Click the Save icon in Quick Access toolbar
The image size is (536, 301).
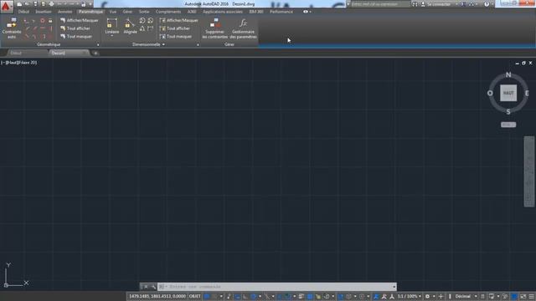click(x=35, y=4)
